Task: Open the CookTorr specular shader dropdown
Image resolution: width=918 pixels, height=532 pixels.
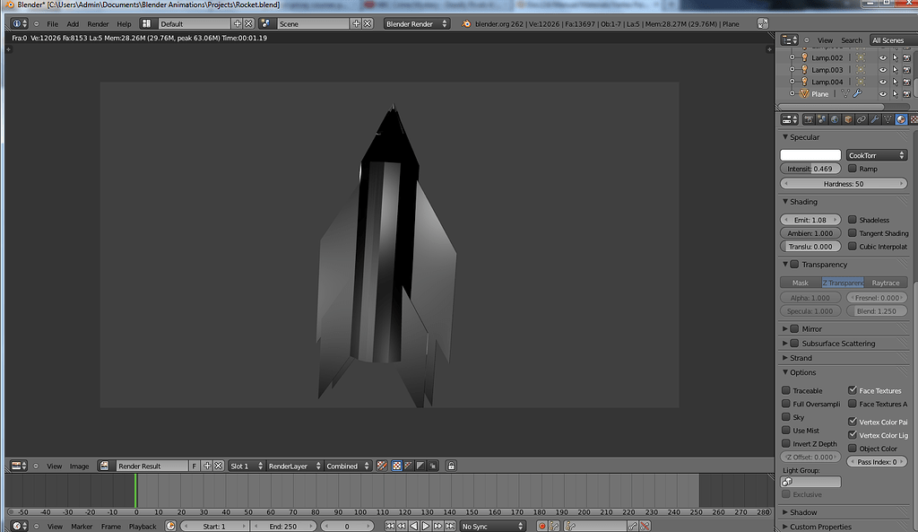Action: tap(877, 155)
